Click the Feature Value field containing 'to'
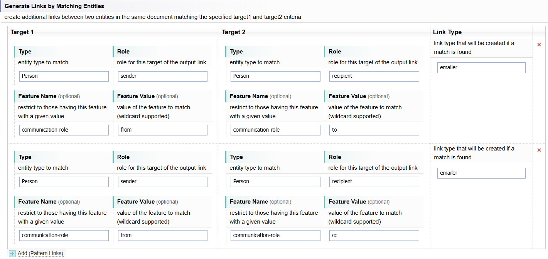 coord(374,130)
